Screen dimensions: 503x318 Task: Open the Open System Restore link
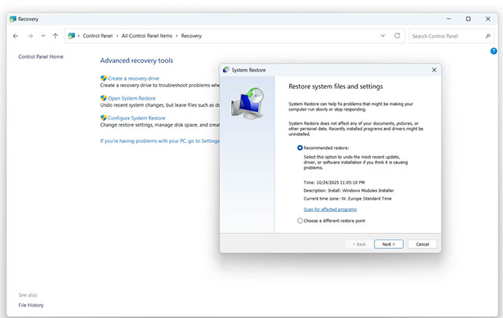pyautogui.click(x=131, y=98)
